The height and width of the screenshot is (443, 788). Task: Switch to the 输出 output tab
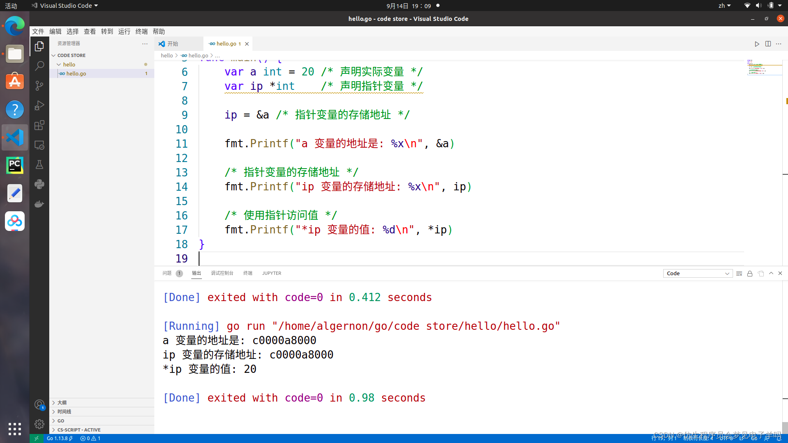197,273
